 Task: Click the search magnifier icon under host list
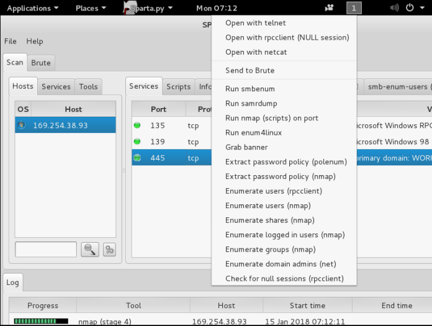[x=91, y=249]
